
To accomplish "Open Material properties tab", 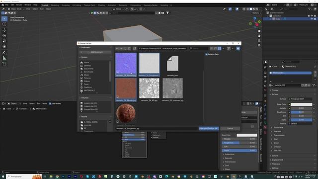I will (265, 127).
